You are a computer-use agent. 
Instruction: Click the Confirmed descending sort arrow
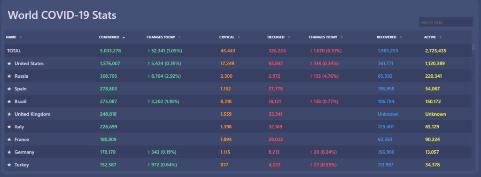124,37
